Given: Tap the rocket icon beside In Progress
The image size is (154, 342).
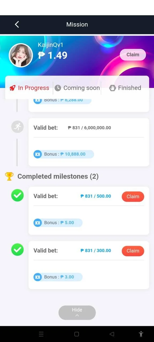Looking at the screenshot, I should 12,88.
